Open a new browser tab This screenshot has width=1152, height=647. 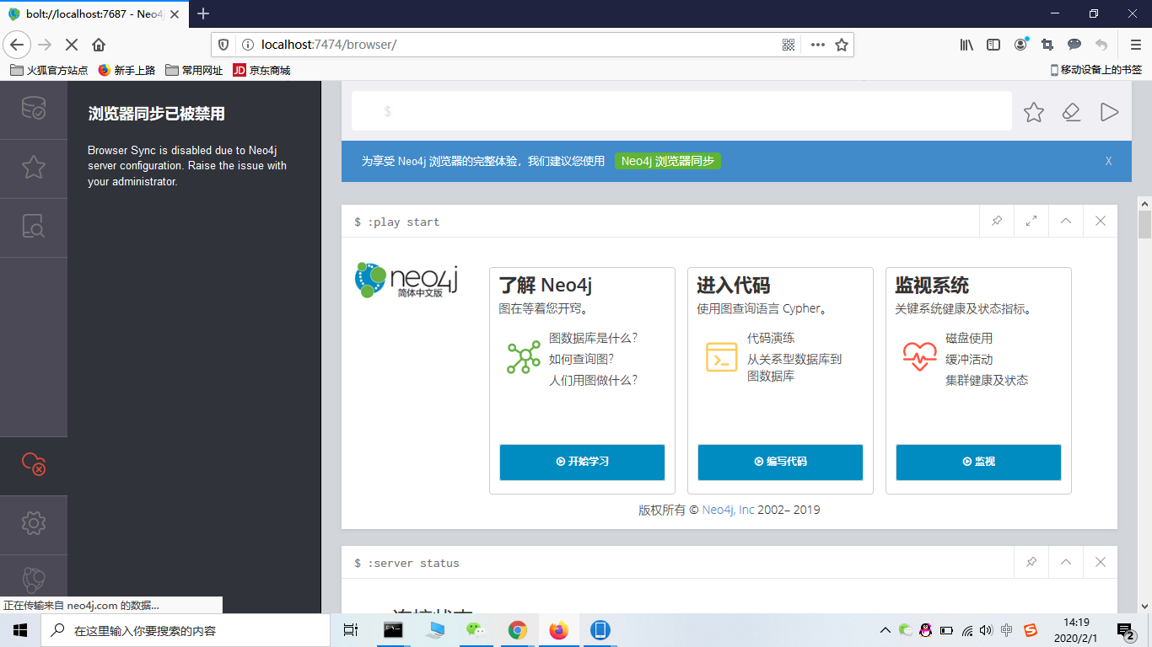tap(203, 13)
